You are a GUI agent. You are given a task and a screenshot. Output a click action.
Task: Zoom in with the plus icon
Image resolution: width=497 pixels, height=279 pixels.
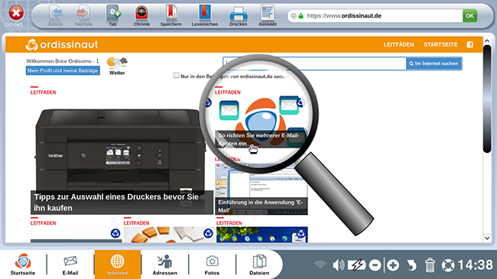click(x=393, y=265)
